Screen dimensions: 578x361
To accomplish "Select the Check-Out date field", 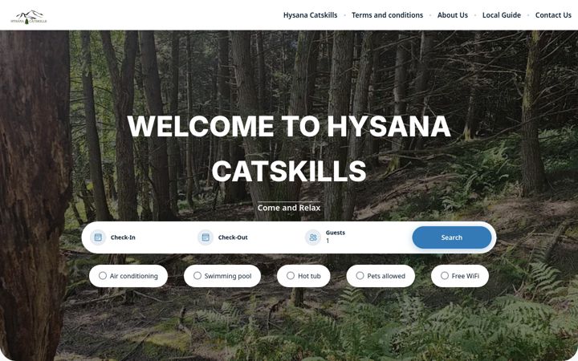I will pos(248,237).
